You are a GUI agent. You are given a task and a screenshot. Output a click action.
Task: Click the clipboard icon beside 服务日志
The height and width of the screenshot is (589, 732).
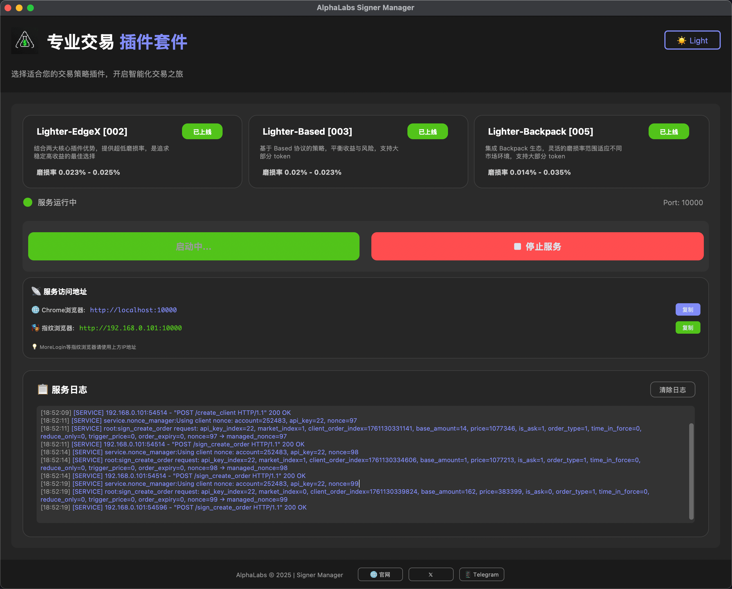coord(43,389)
